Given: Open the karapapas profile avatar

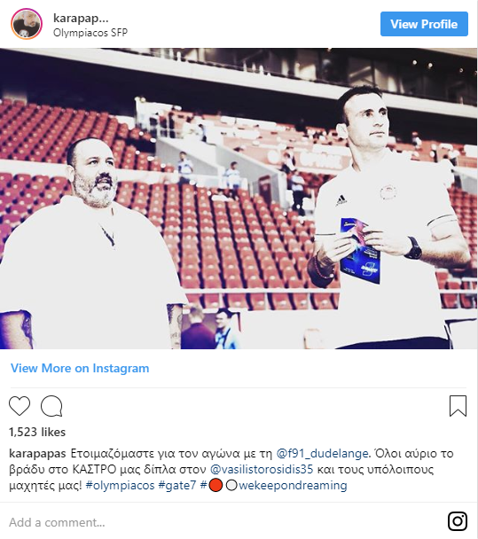Looking at the screenshot, I should click(27, 24).
